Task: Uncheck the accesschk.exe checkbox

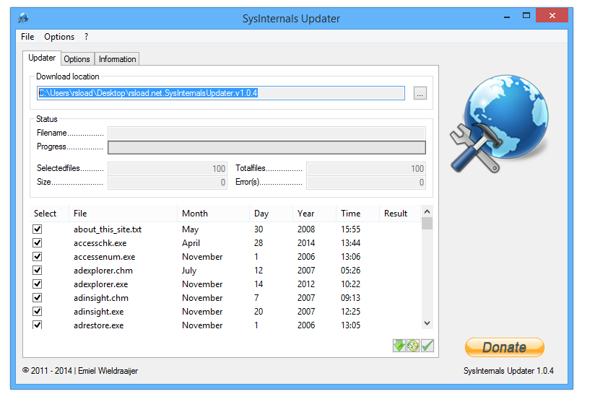Action: coord(38,242)
